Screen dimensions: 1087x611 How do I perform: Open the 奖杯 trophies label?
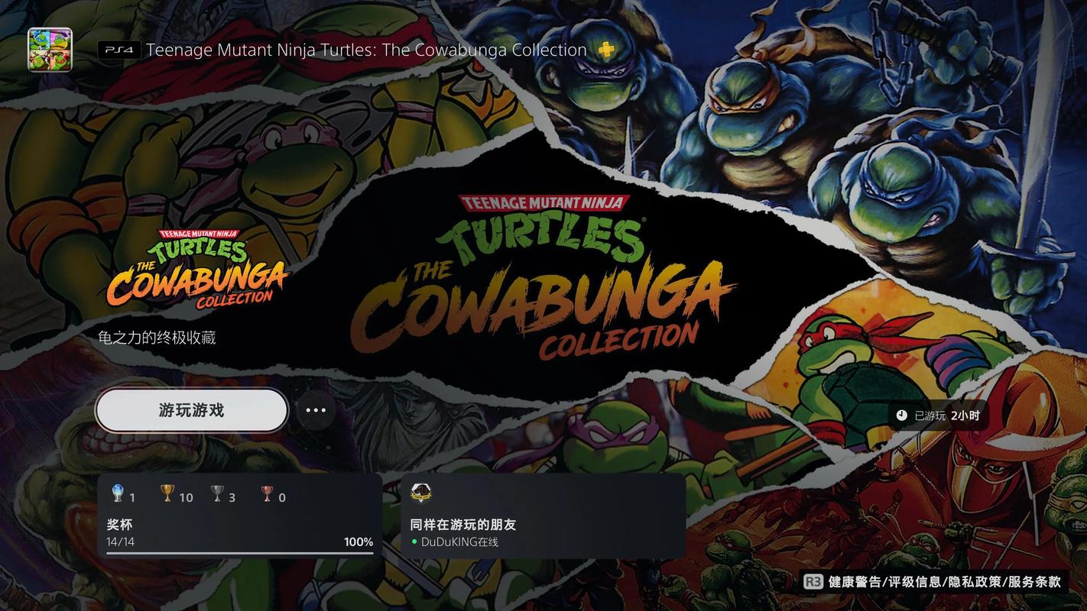(119, 525)
